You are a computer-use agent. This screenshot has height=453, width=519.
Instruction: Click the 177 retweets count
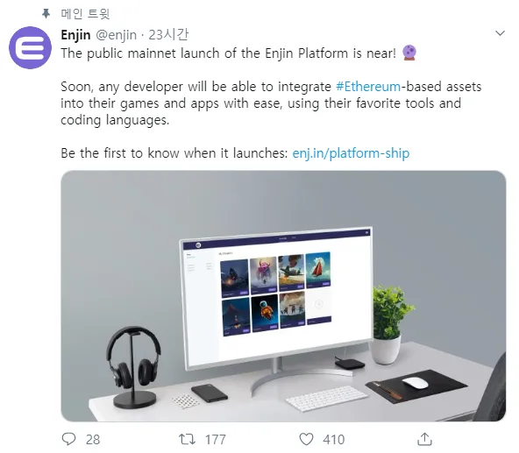tap(216, 440)
